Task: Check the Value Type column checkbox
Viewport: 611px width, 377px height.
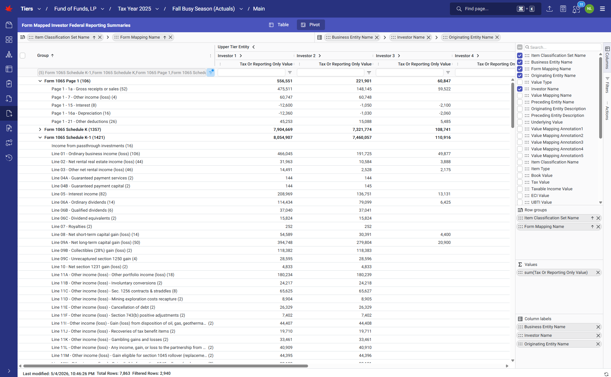Action: click(x=520, y=82)
